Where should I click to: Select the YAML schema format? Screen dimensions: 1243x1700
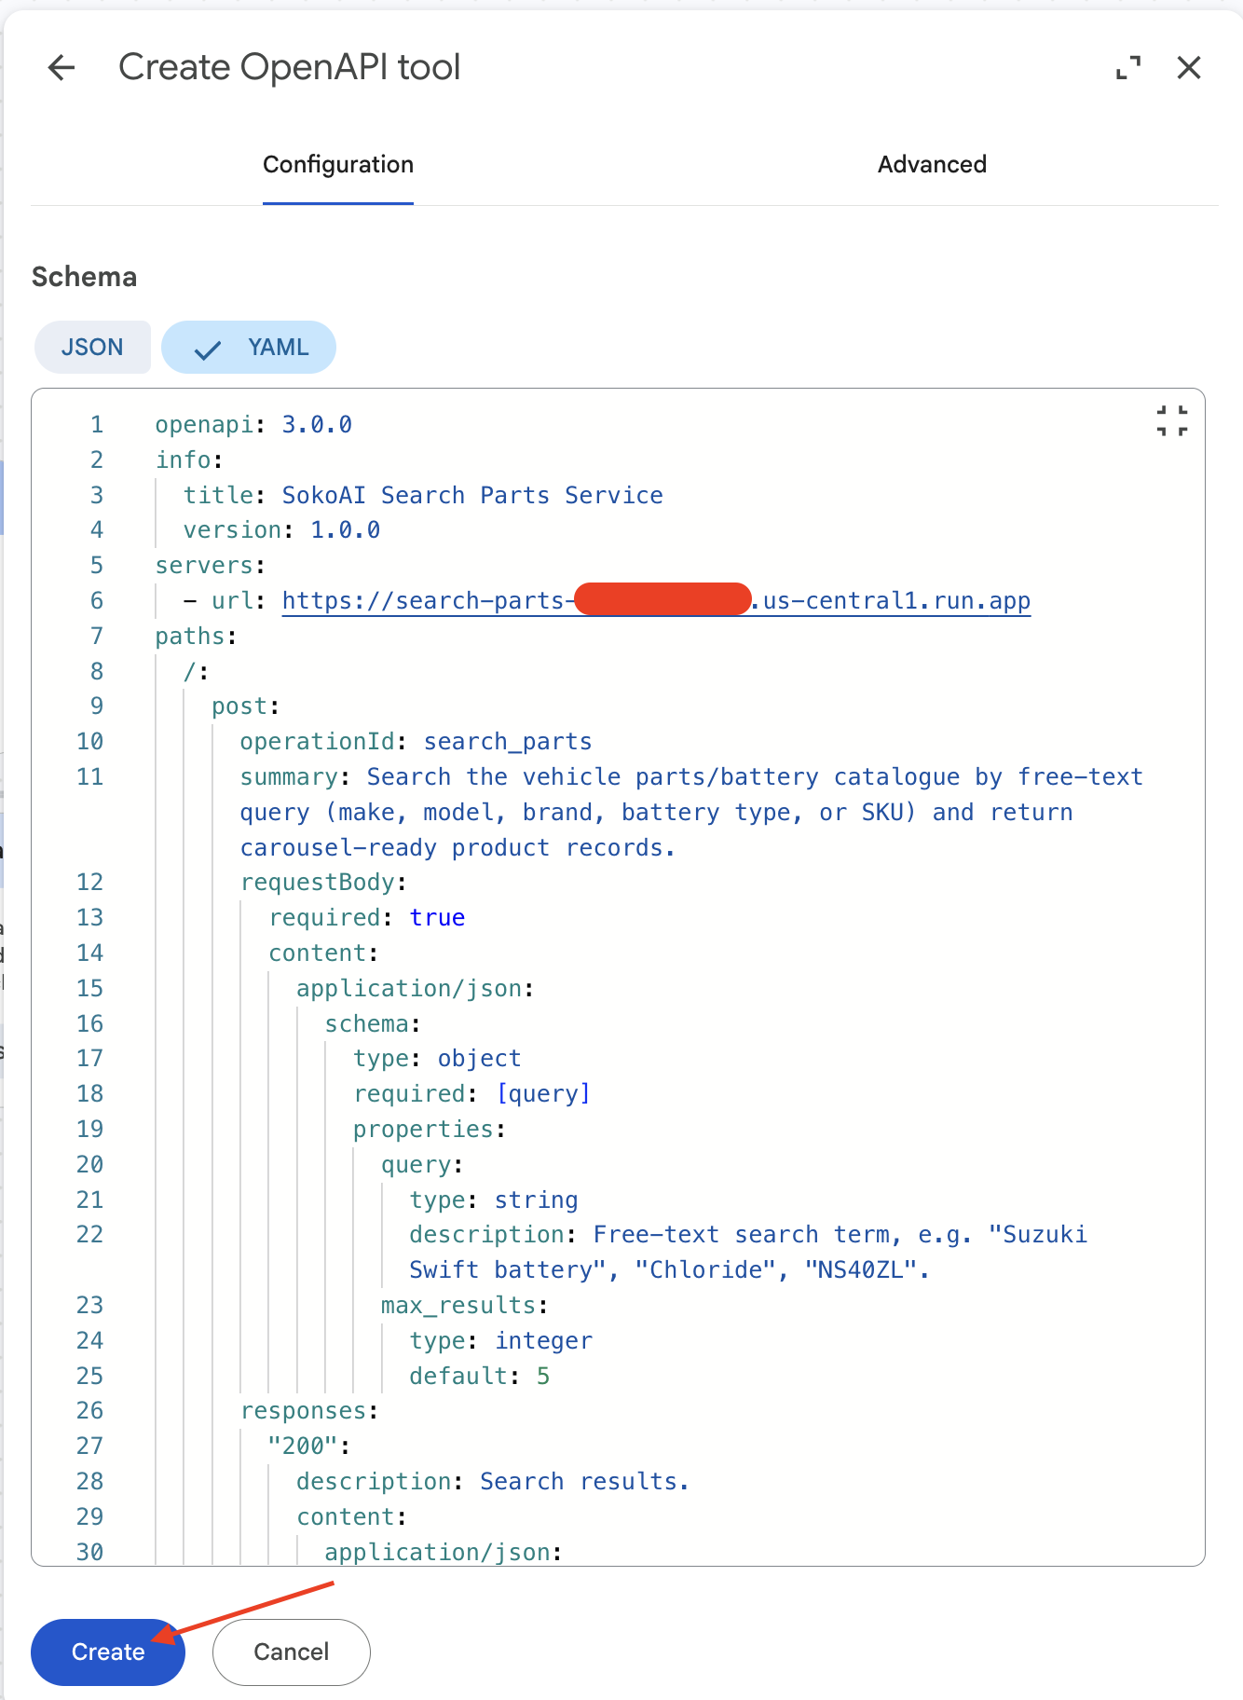(249, 348)
